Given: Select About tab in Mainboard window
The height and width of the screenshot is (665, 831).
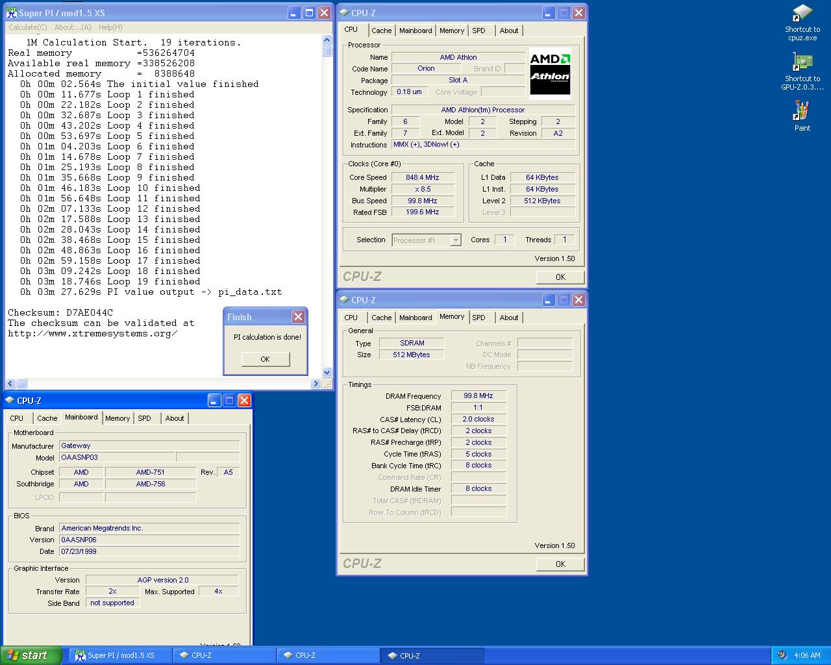Looking at the screenshot, I should tap(175, 418).
